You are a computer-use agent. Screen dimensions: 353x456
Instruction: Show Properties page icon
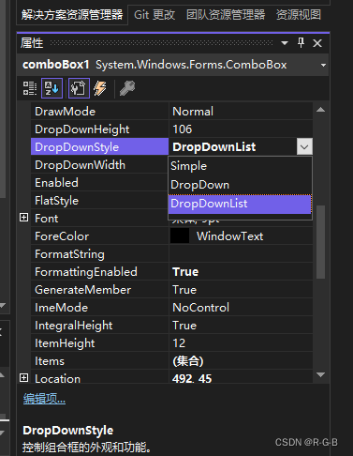coord(79,88)
